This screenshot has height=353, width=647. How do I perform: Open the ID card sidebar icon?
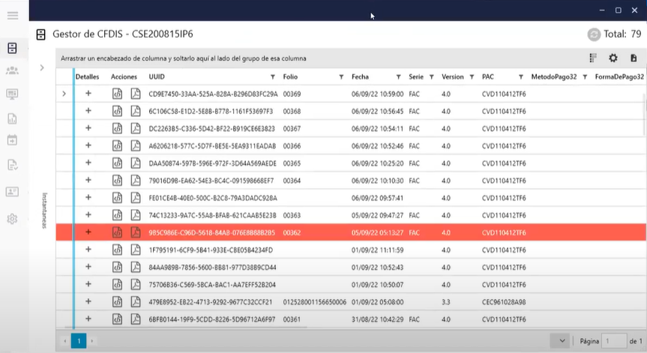tap(13, 192)
